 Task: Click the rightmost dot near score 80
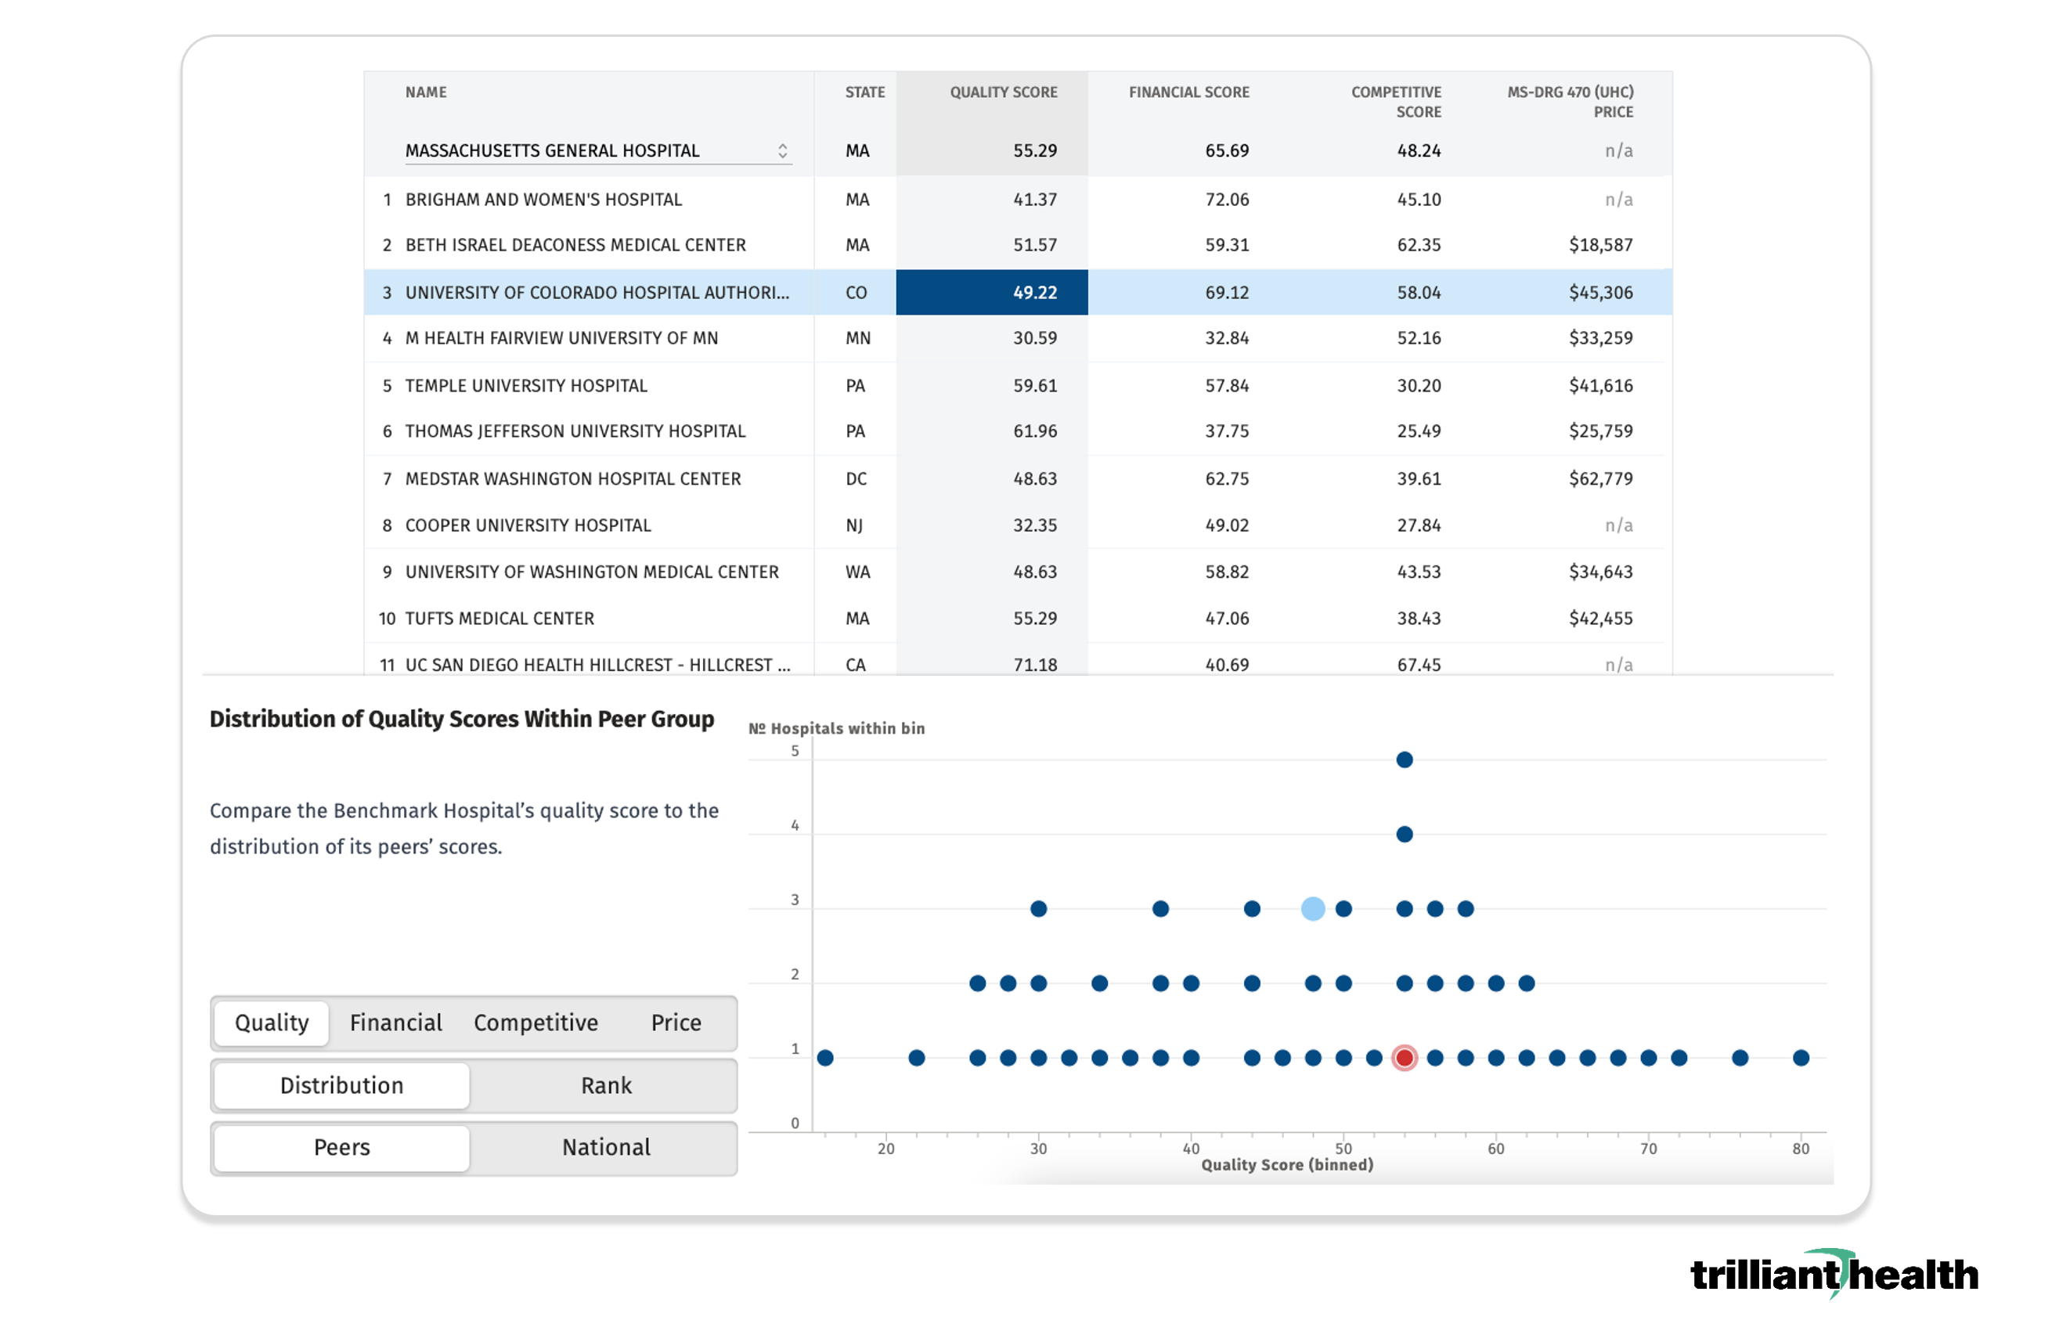1801,1059
